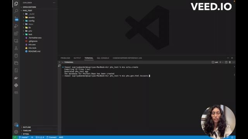Split the terminal

[226, 62]
